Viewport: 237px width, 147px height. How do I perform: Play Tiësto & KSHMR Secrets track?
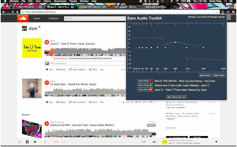[x=47, y=123]
